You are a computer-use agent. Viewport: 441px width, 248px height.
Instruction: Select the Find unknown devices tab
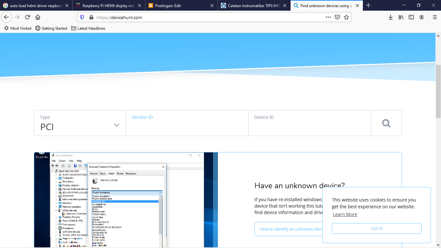pyautogui.click(x=327, y=5)
